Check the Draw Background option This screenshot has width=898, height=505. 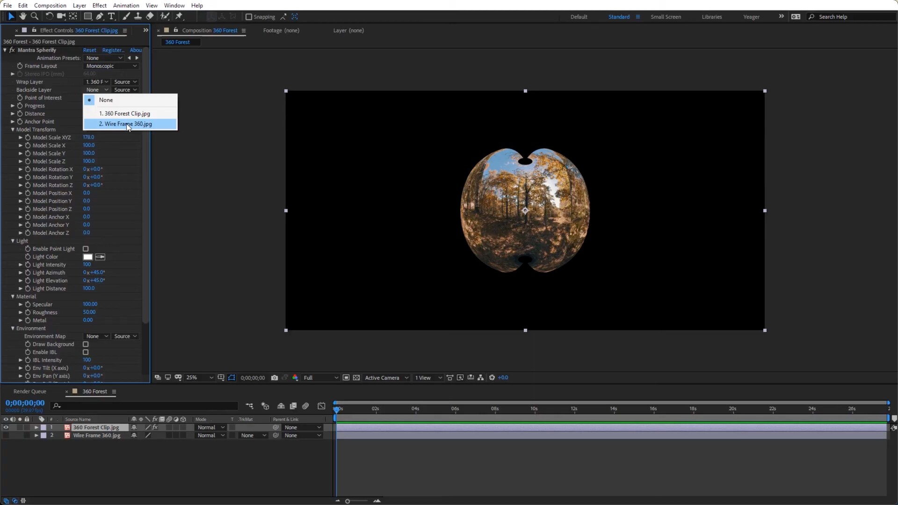(86, 344)
